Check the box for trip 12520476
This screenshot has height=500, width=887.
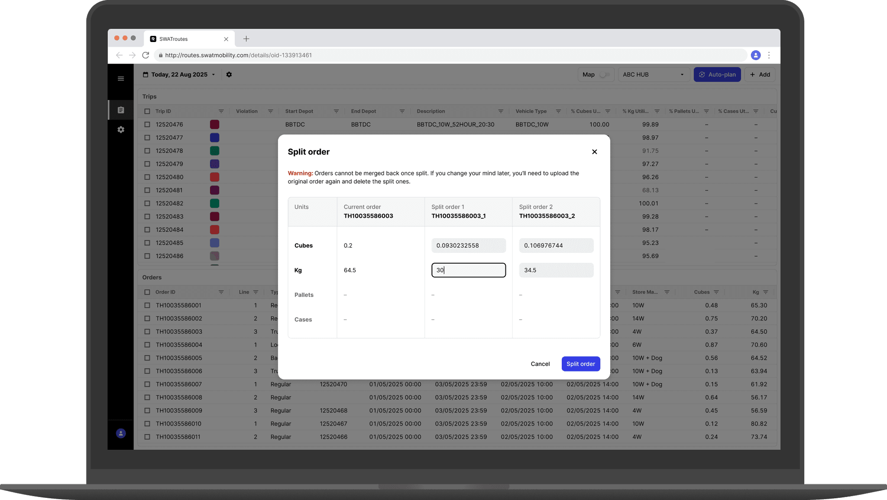pos(147,125)
